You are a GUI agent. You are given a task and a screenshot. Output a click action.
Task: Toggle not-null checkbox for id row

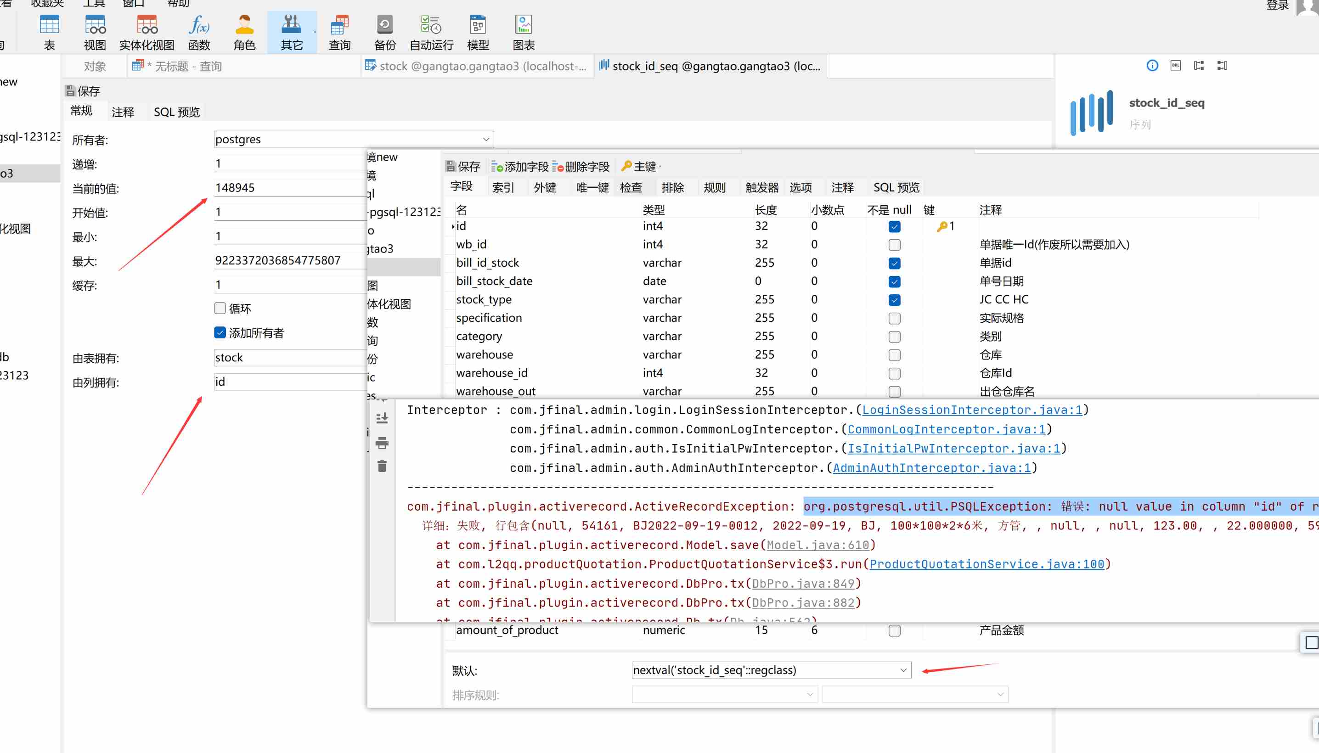894,226
